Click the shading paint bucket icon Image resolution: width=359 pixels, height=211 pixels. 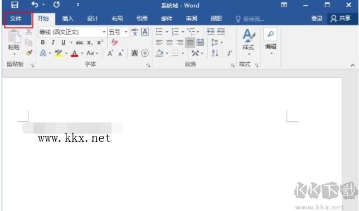159,53
